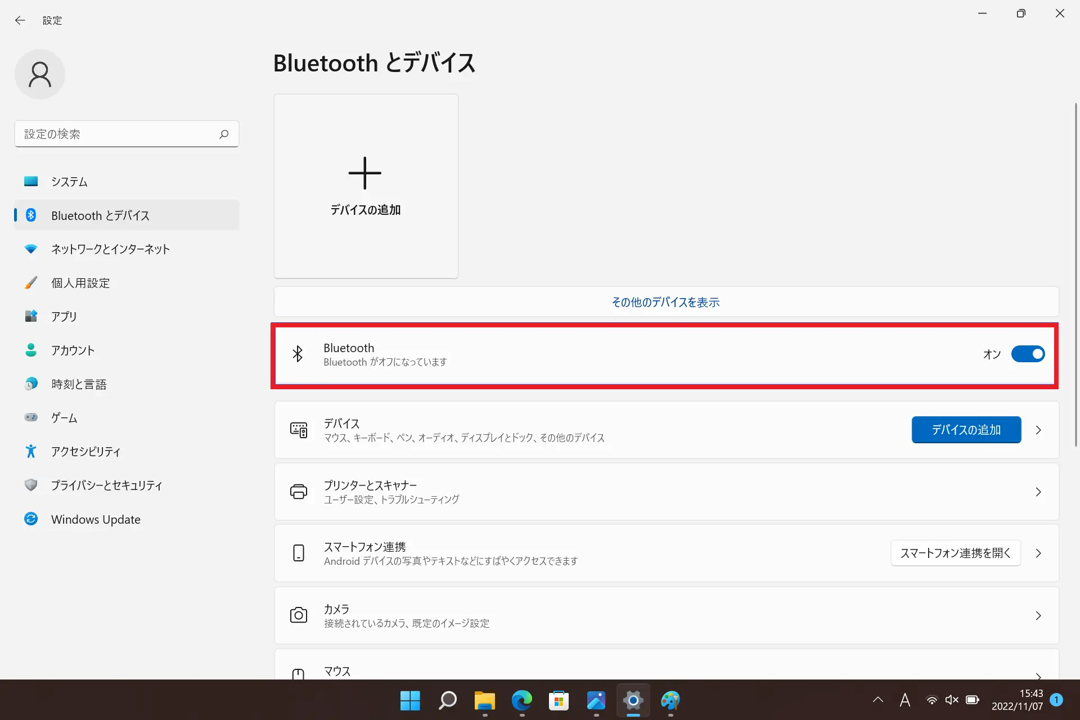Click the plus icon to add a device

pyautogui.click(x=365, y=173)
